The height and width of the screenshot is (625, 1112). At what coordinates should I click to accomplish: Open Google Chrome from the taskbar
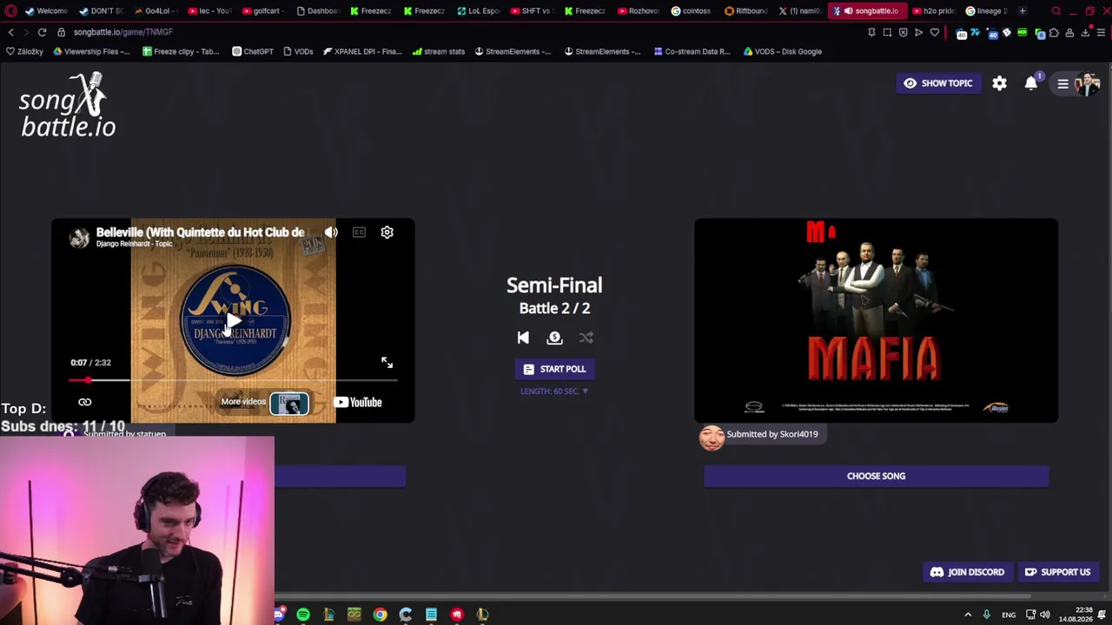380,615
